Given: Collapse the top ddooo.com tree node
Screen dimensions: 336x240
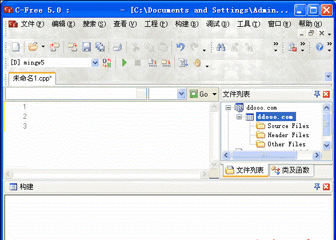Looking at the screenshot, I should [228, 107].
